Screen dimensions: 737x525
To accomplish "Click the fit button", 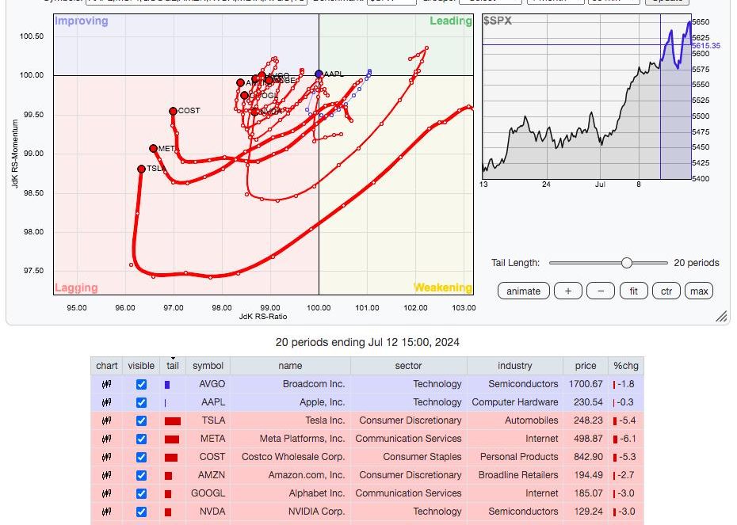I will pos(634,291).
